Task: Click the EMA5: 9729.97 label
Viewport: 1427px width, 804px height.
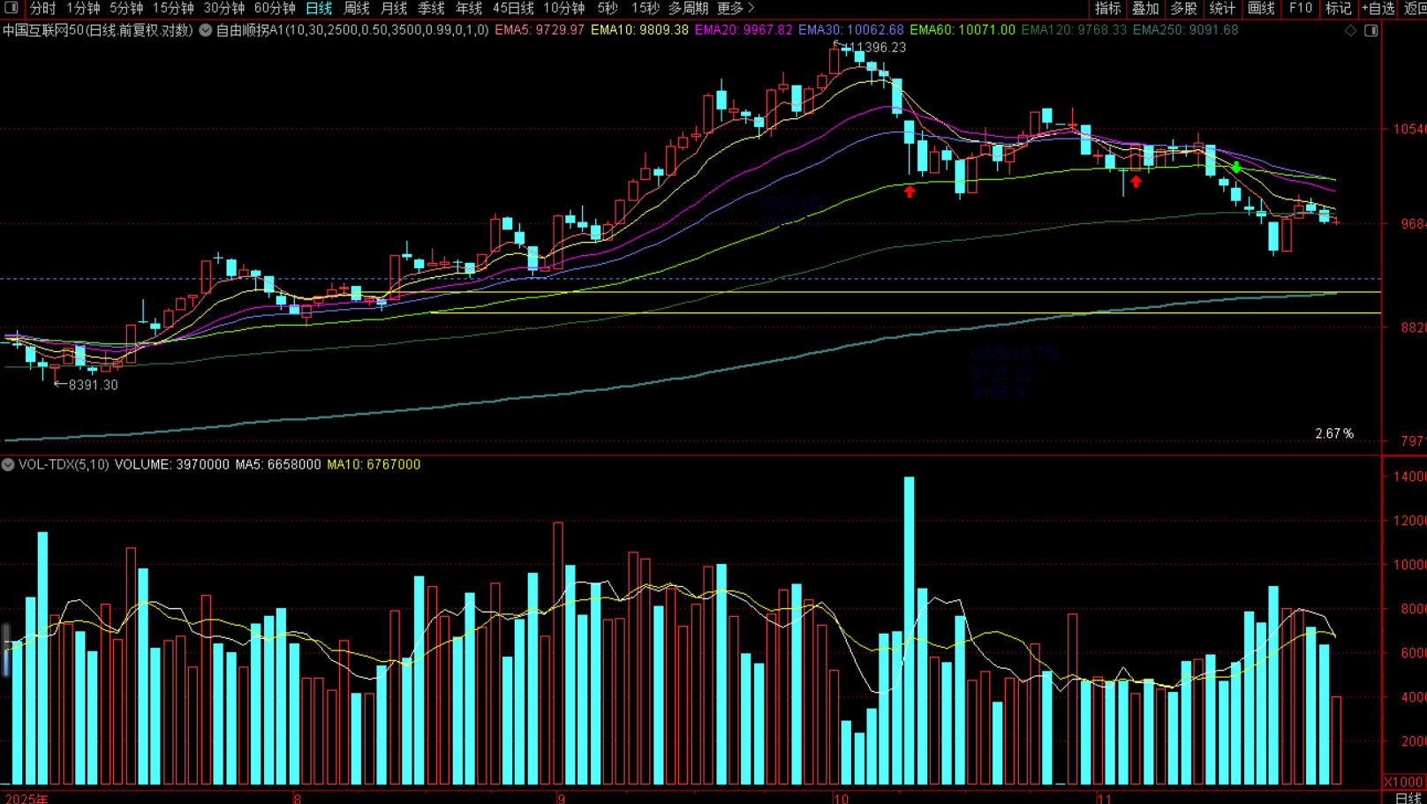Action: click(x=540, y=30)
